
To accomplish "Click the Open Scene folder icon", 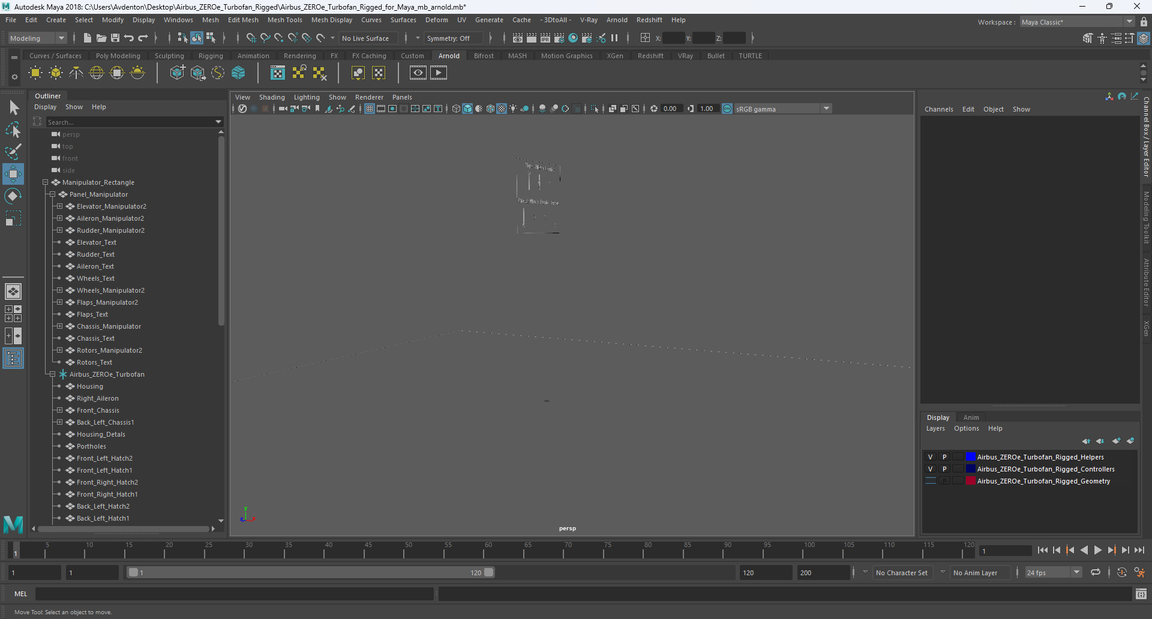I will click(x=101, y=38).
